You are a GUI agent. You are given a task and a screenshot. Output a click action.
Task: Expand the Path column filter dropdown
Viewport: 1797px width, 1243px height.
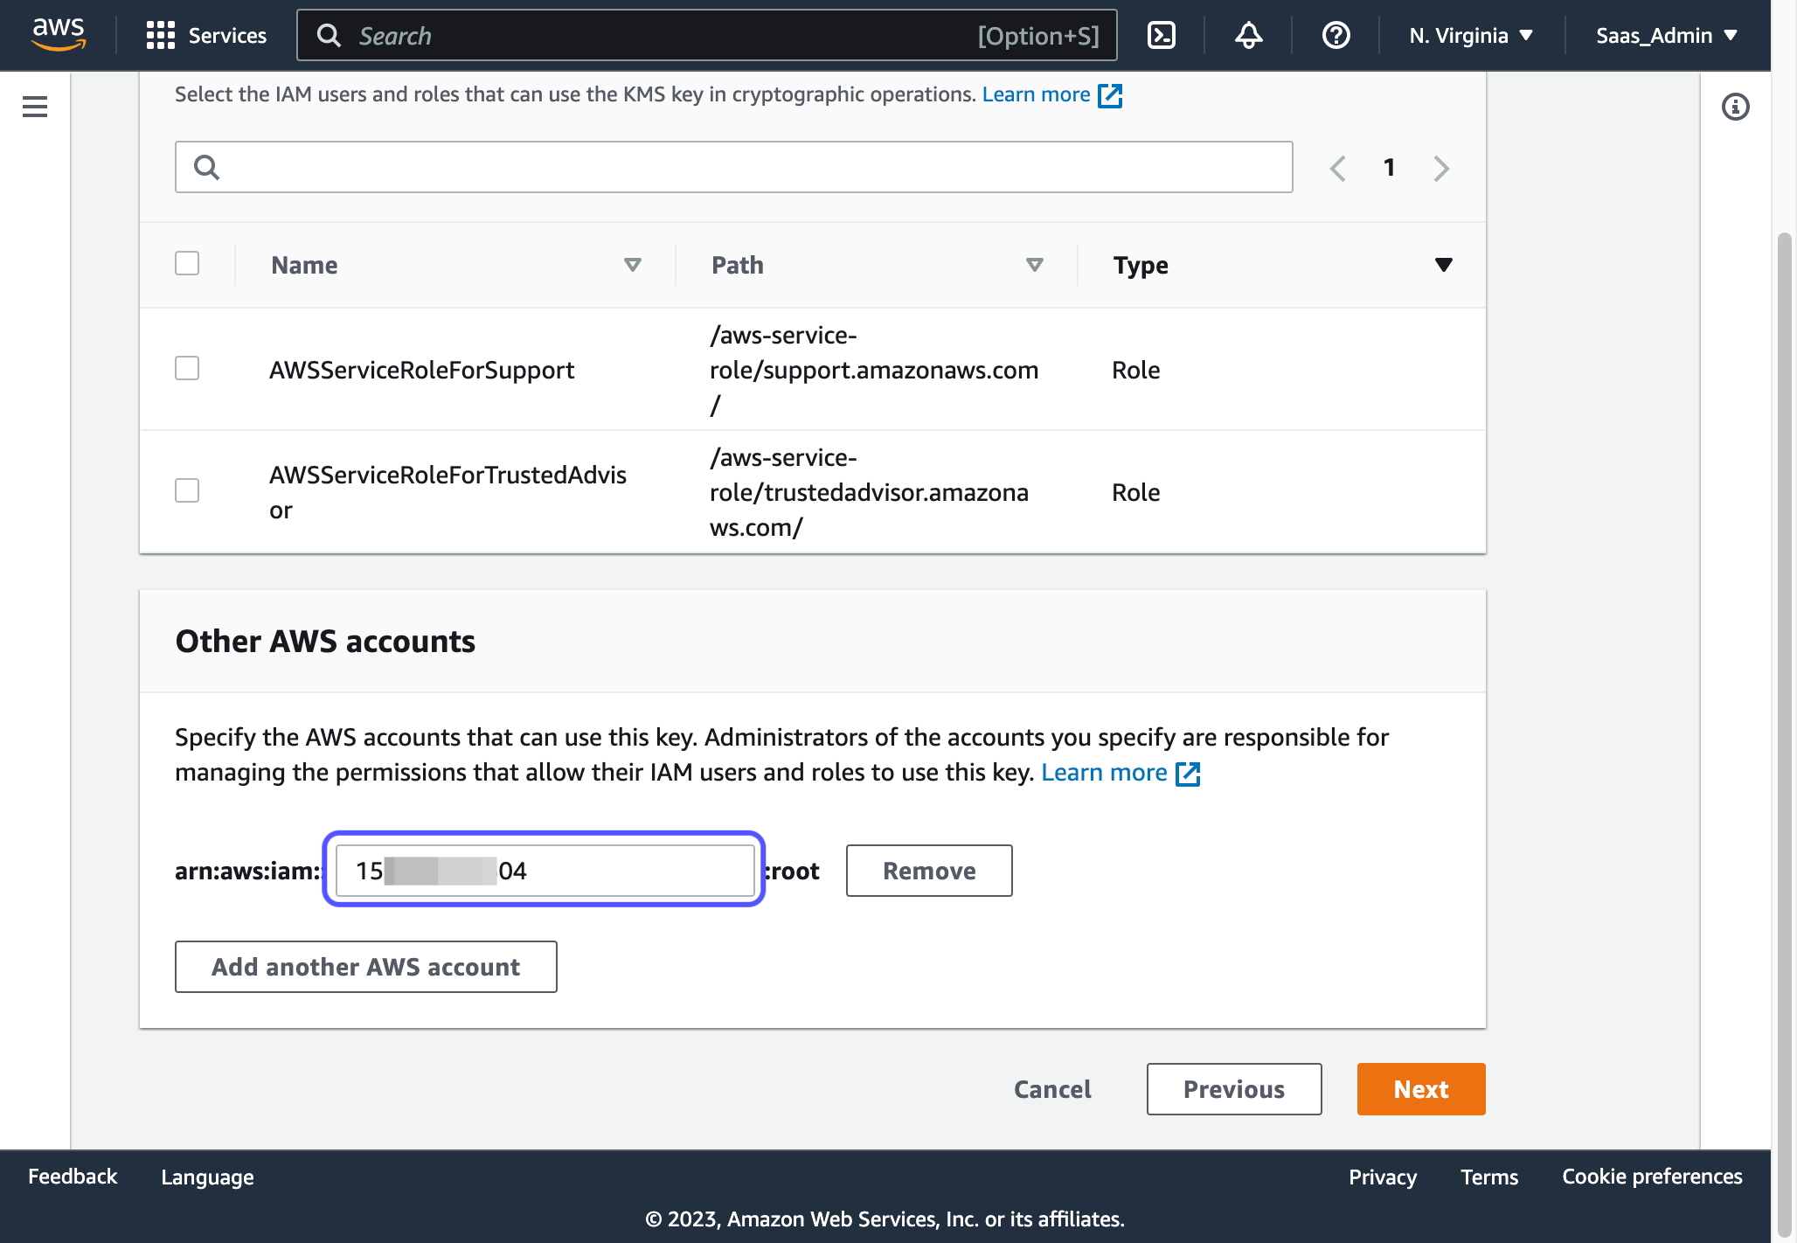tap(1037, 264)
